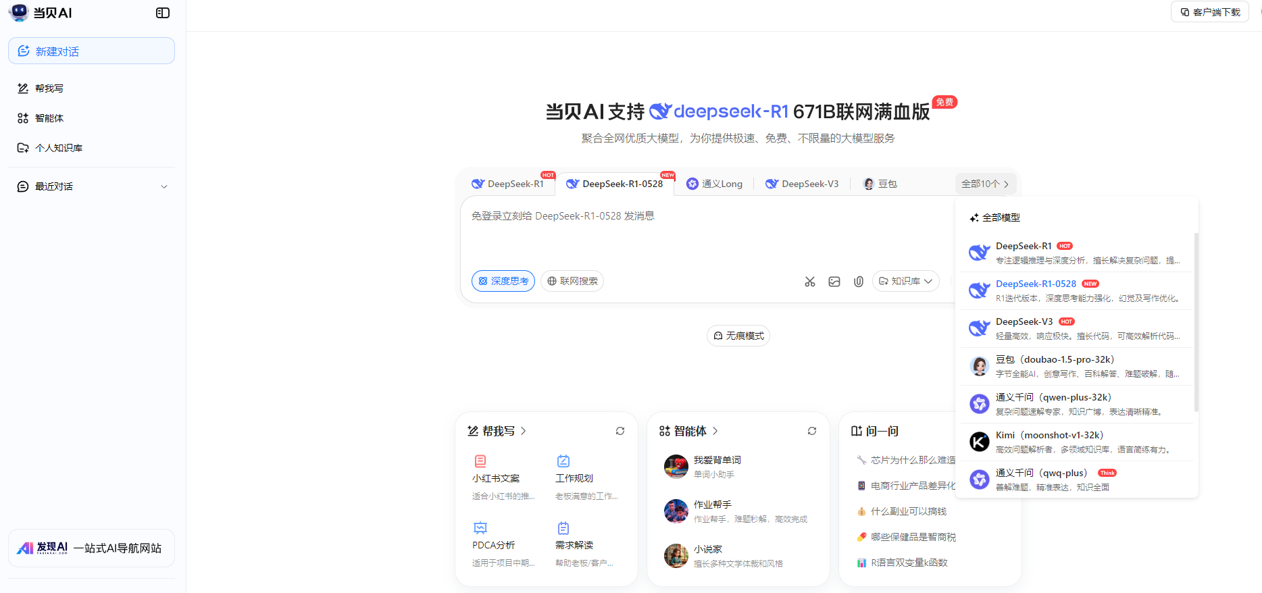Screen dimensions: 1262x593
Task: Open 帮我写 in the sidebar
Action: pos(92,88)
